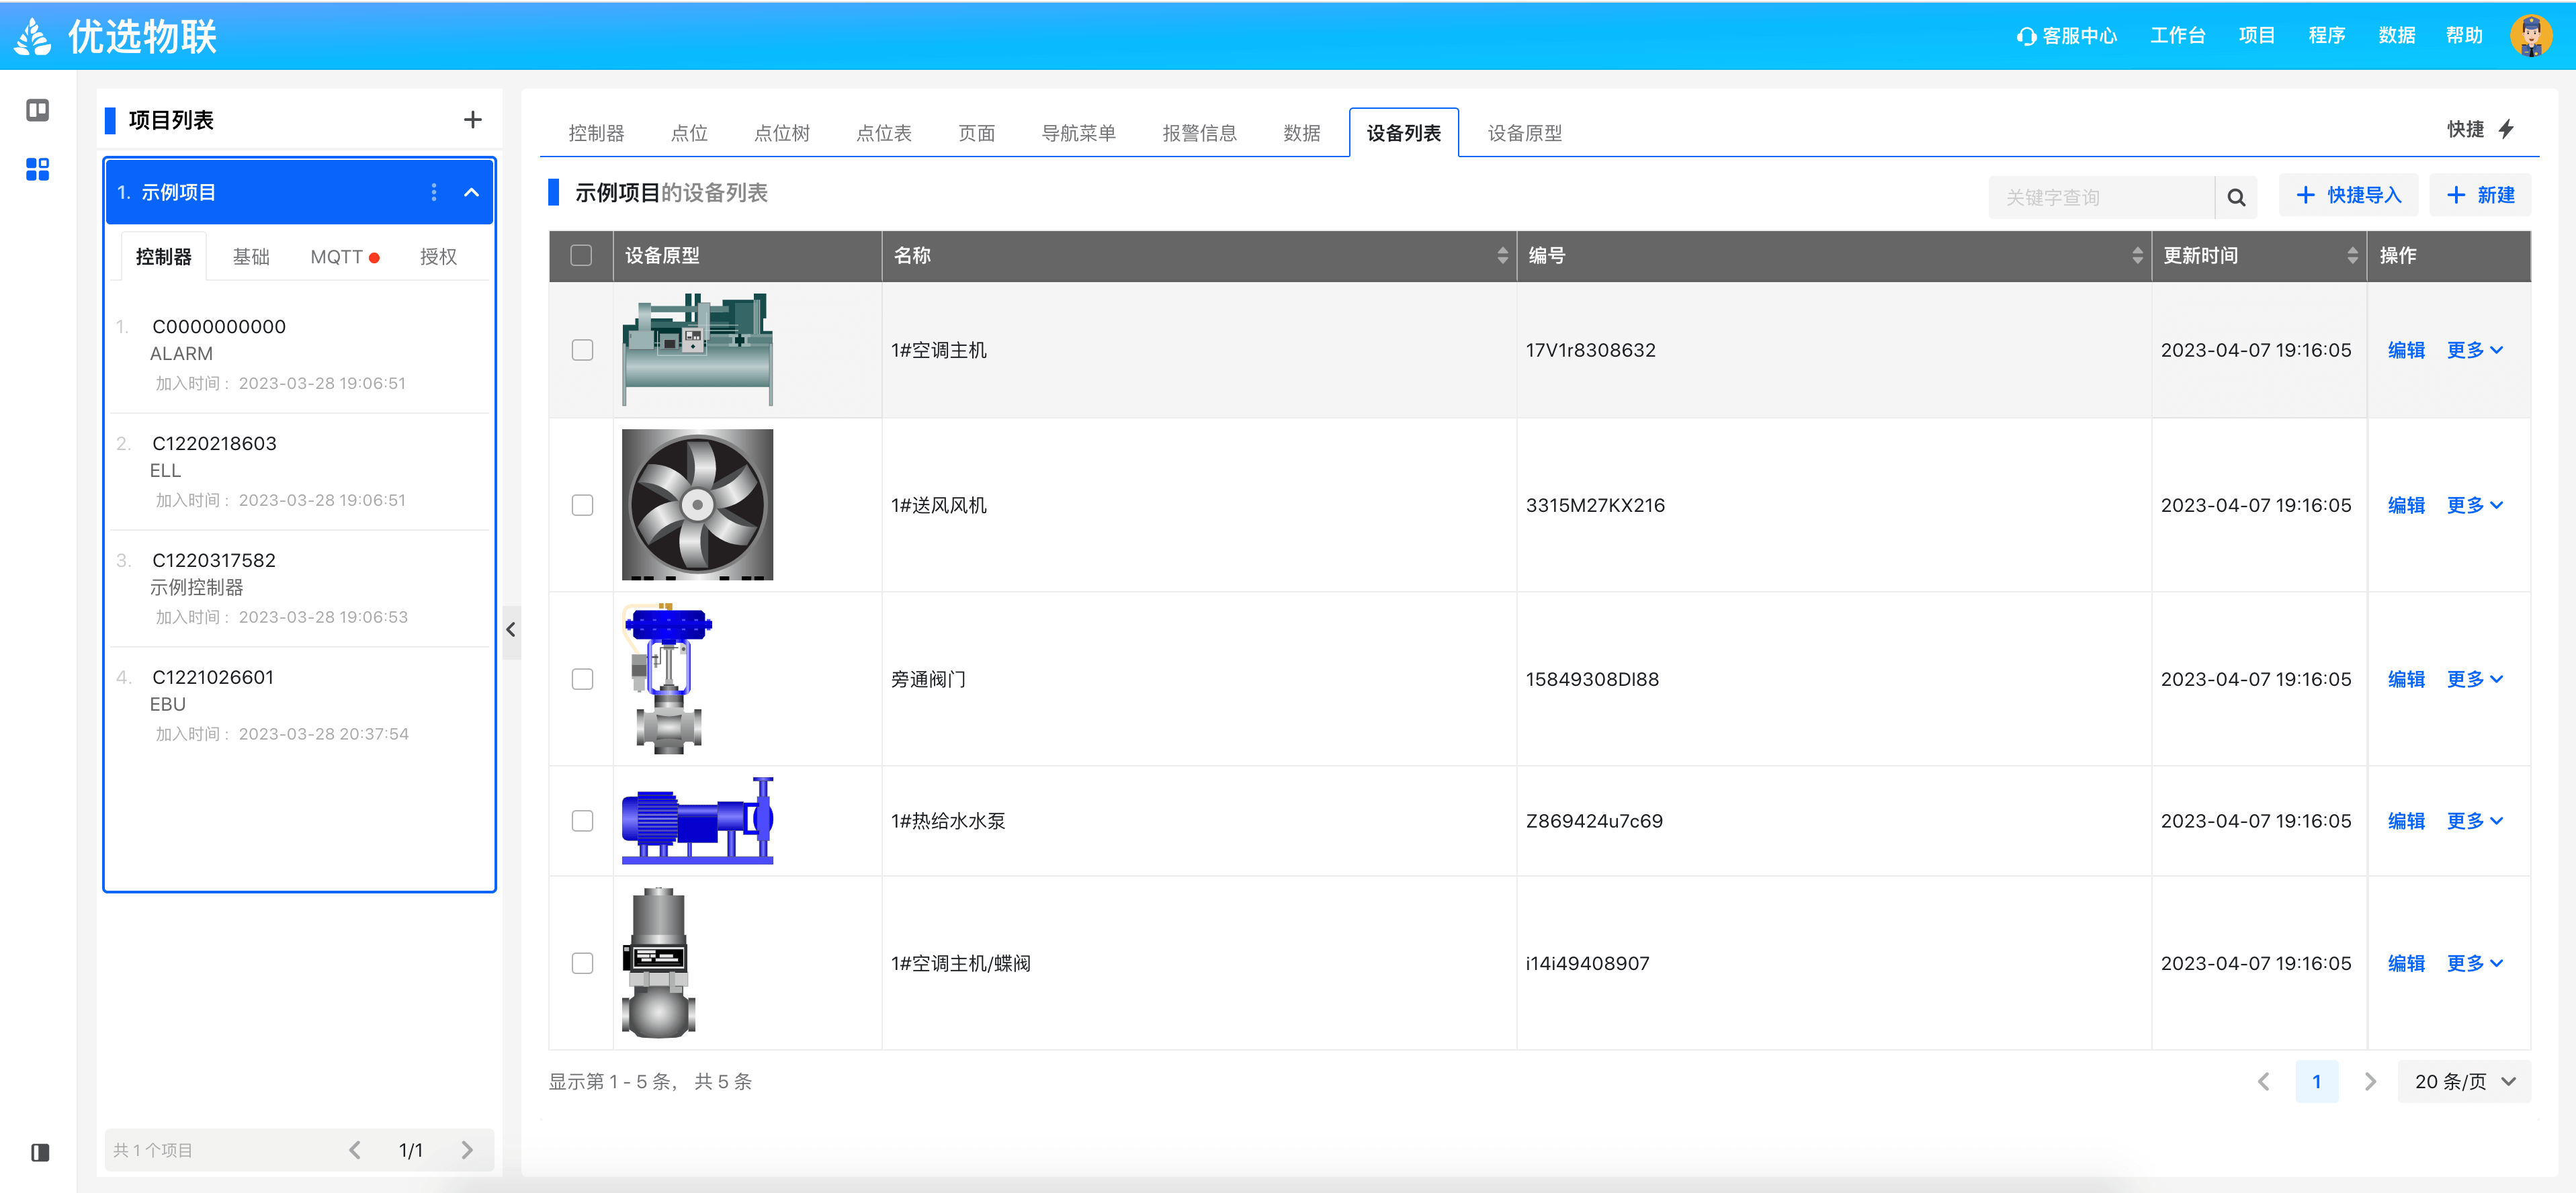Screen dimensions: 2576x1193
Task: Click device code 3315M27KX216
Action: [x=1595, y=505]
